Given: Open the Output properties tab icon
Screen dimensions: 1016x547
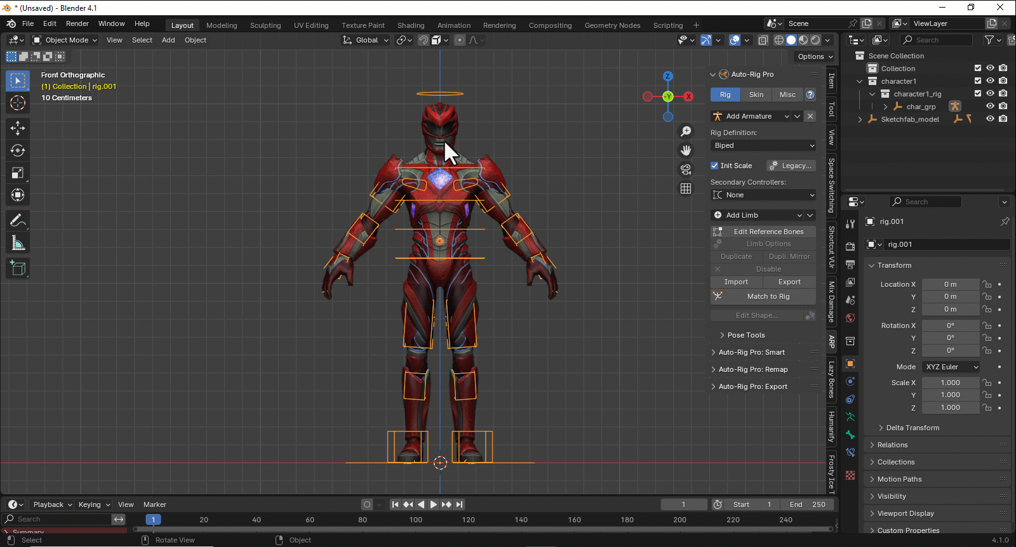Looking at the screenshot, I should tap(850, 264).
